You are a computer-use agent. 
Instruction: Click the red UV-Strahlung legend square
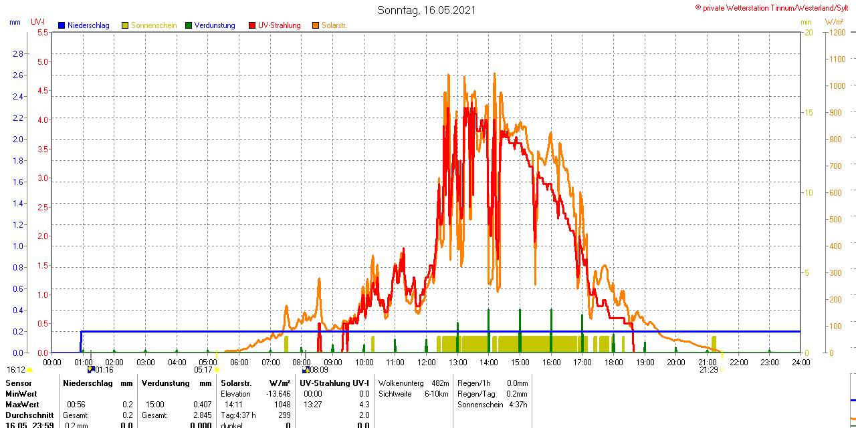(252, 25)
